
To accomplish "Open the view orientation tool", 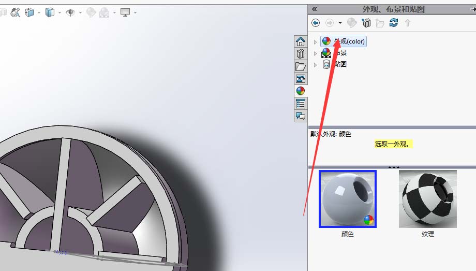I will pos(29,12).
